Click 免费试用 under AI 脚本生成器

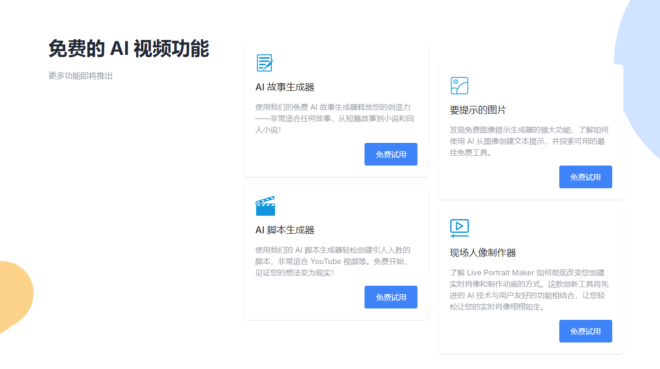[391, 297]
